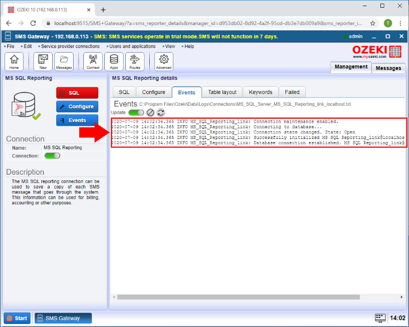The height and width of the screenshot is (327, 409).
Task: Open the Advanced gear toolbar icon
Action: [x=164, y=61]
